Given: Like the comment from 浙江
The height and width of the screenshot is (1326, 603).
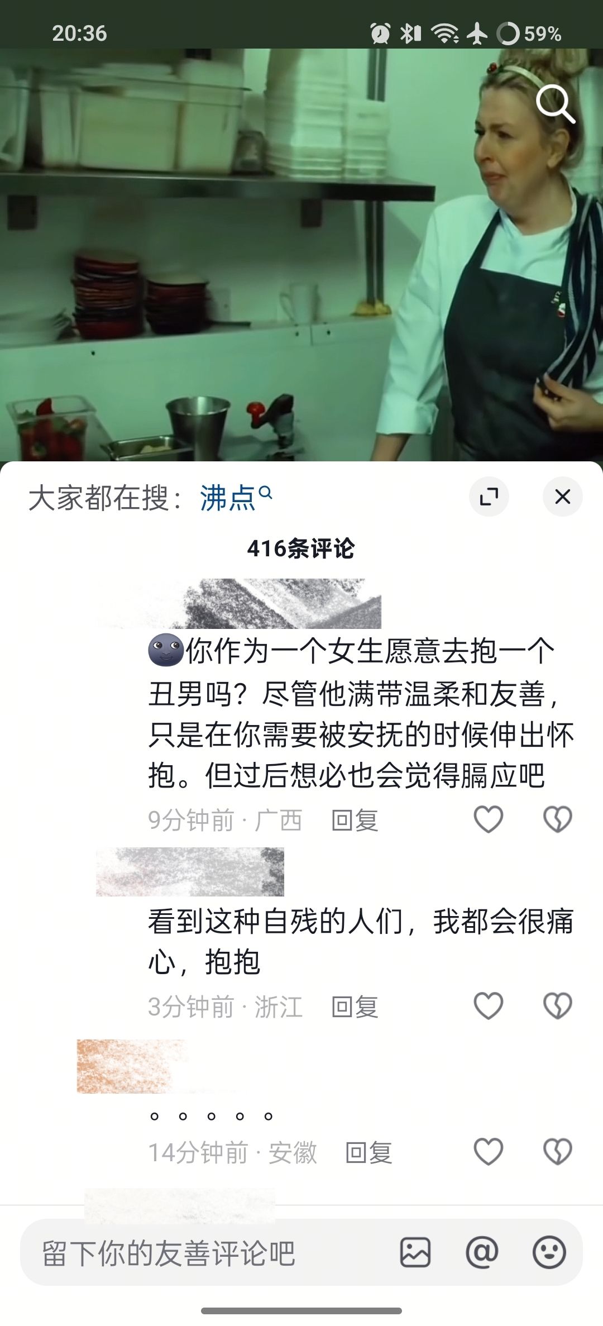Looking at the screenshot, I should click(488, 1007).
